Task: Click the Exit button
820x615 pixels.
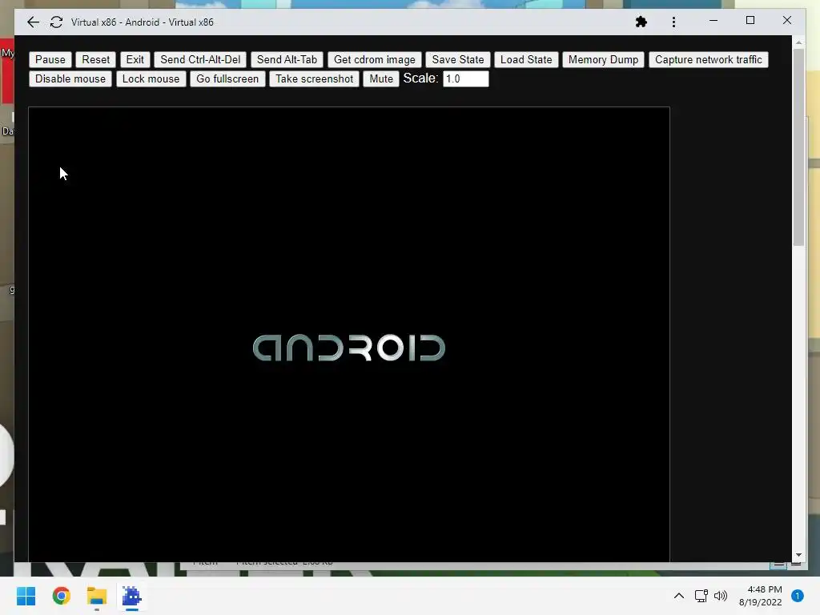Action: pyautogui.click(x=135, y=59)
